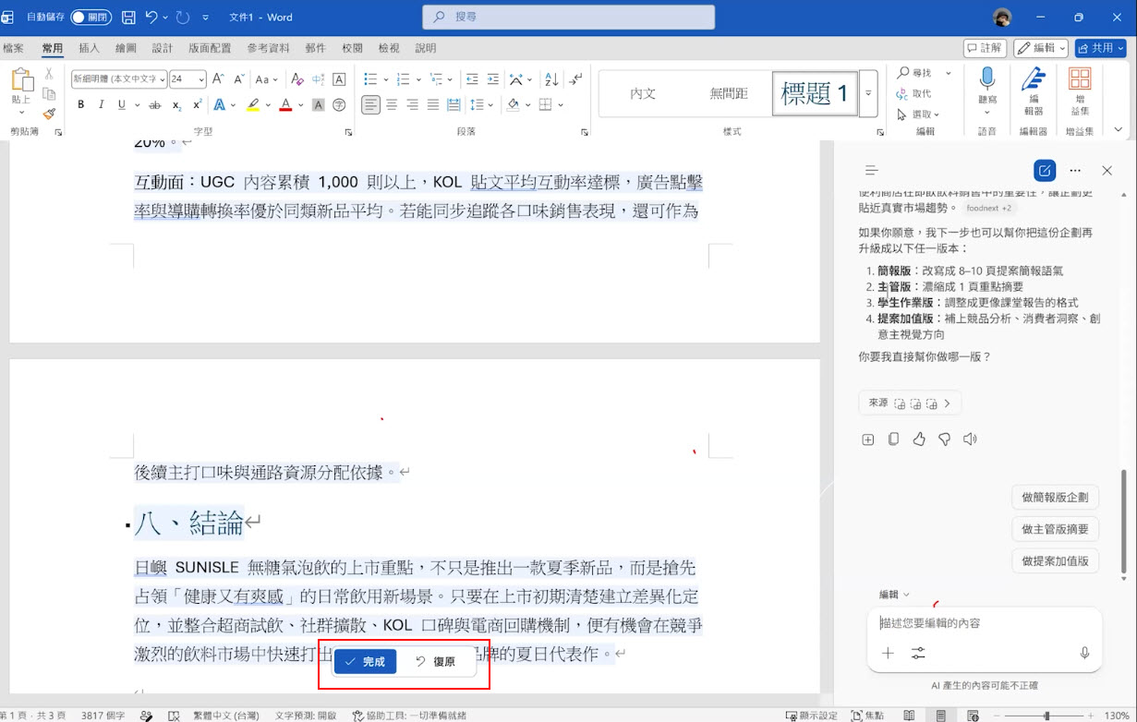1137x722 pixels.
Task: Justify the paragraph text
Action: click(432, 105)
